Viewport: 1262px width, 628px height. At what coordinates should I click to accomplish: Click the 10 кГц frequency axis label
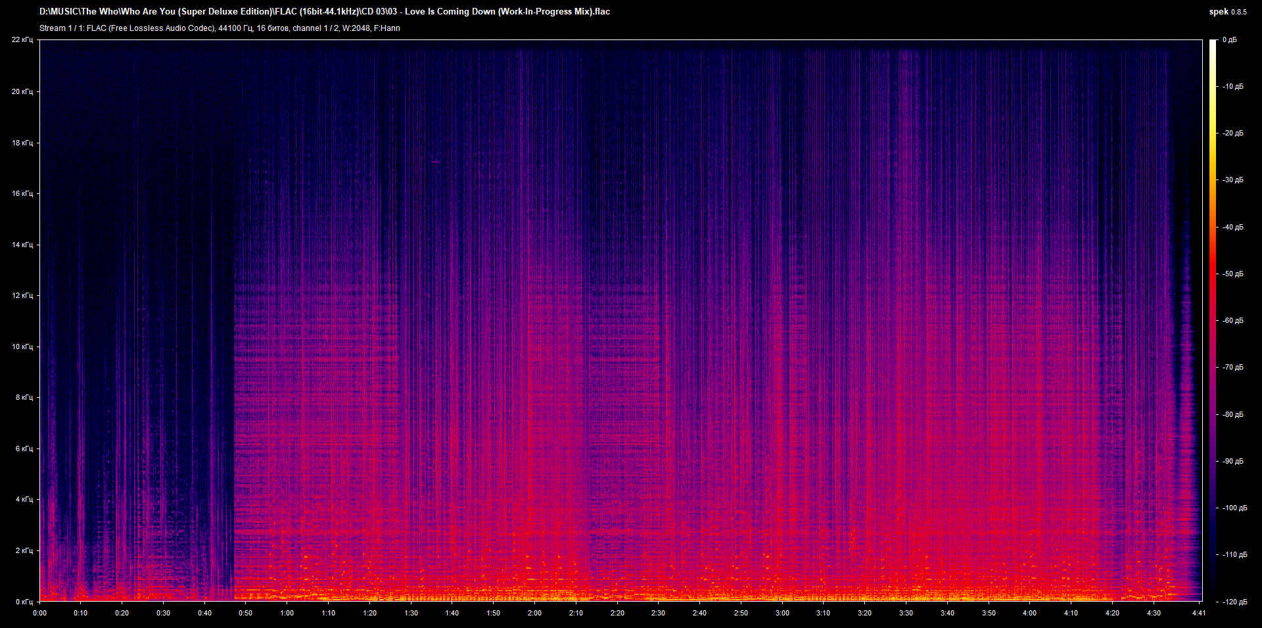pyautogui.click(x=23, y=347)
